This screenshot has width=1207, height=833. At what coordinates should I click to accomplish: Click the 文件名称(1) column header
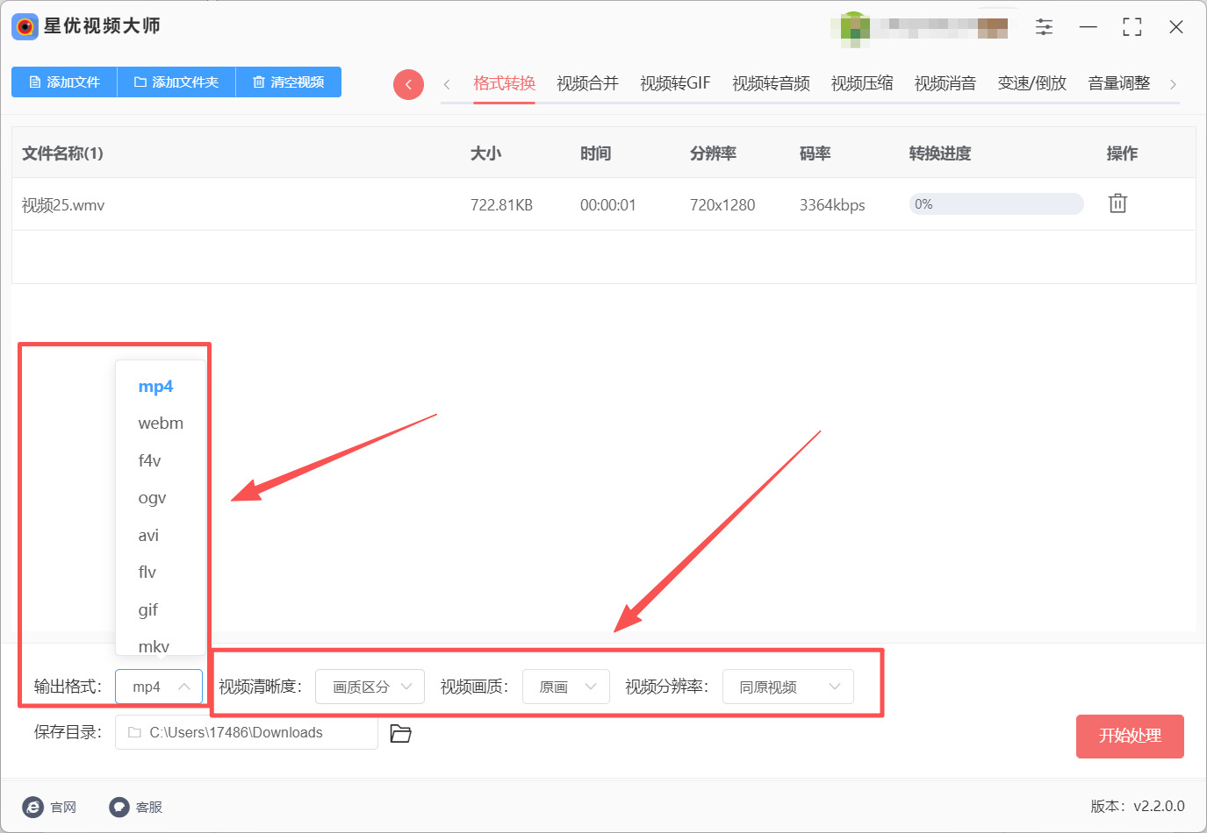[x=62, y=153]
